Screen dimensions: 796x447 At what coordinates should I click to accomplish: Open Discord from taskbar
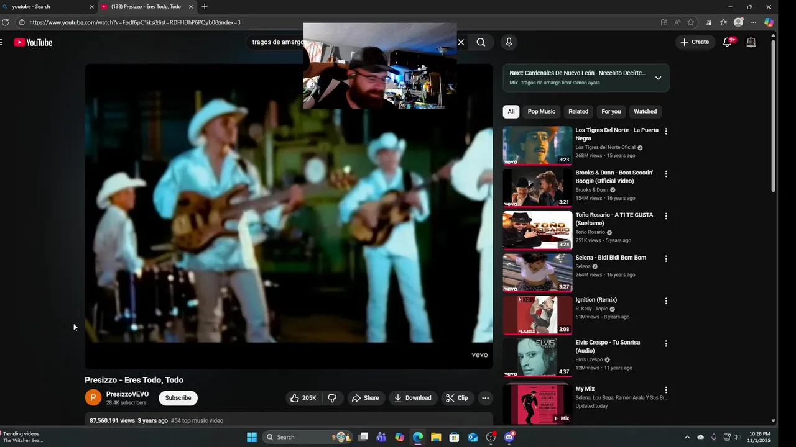pyautogui.click(x=509, y=437)
